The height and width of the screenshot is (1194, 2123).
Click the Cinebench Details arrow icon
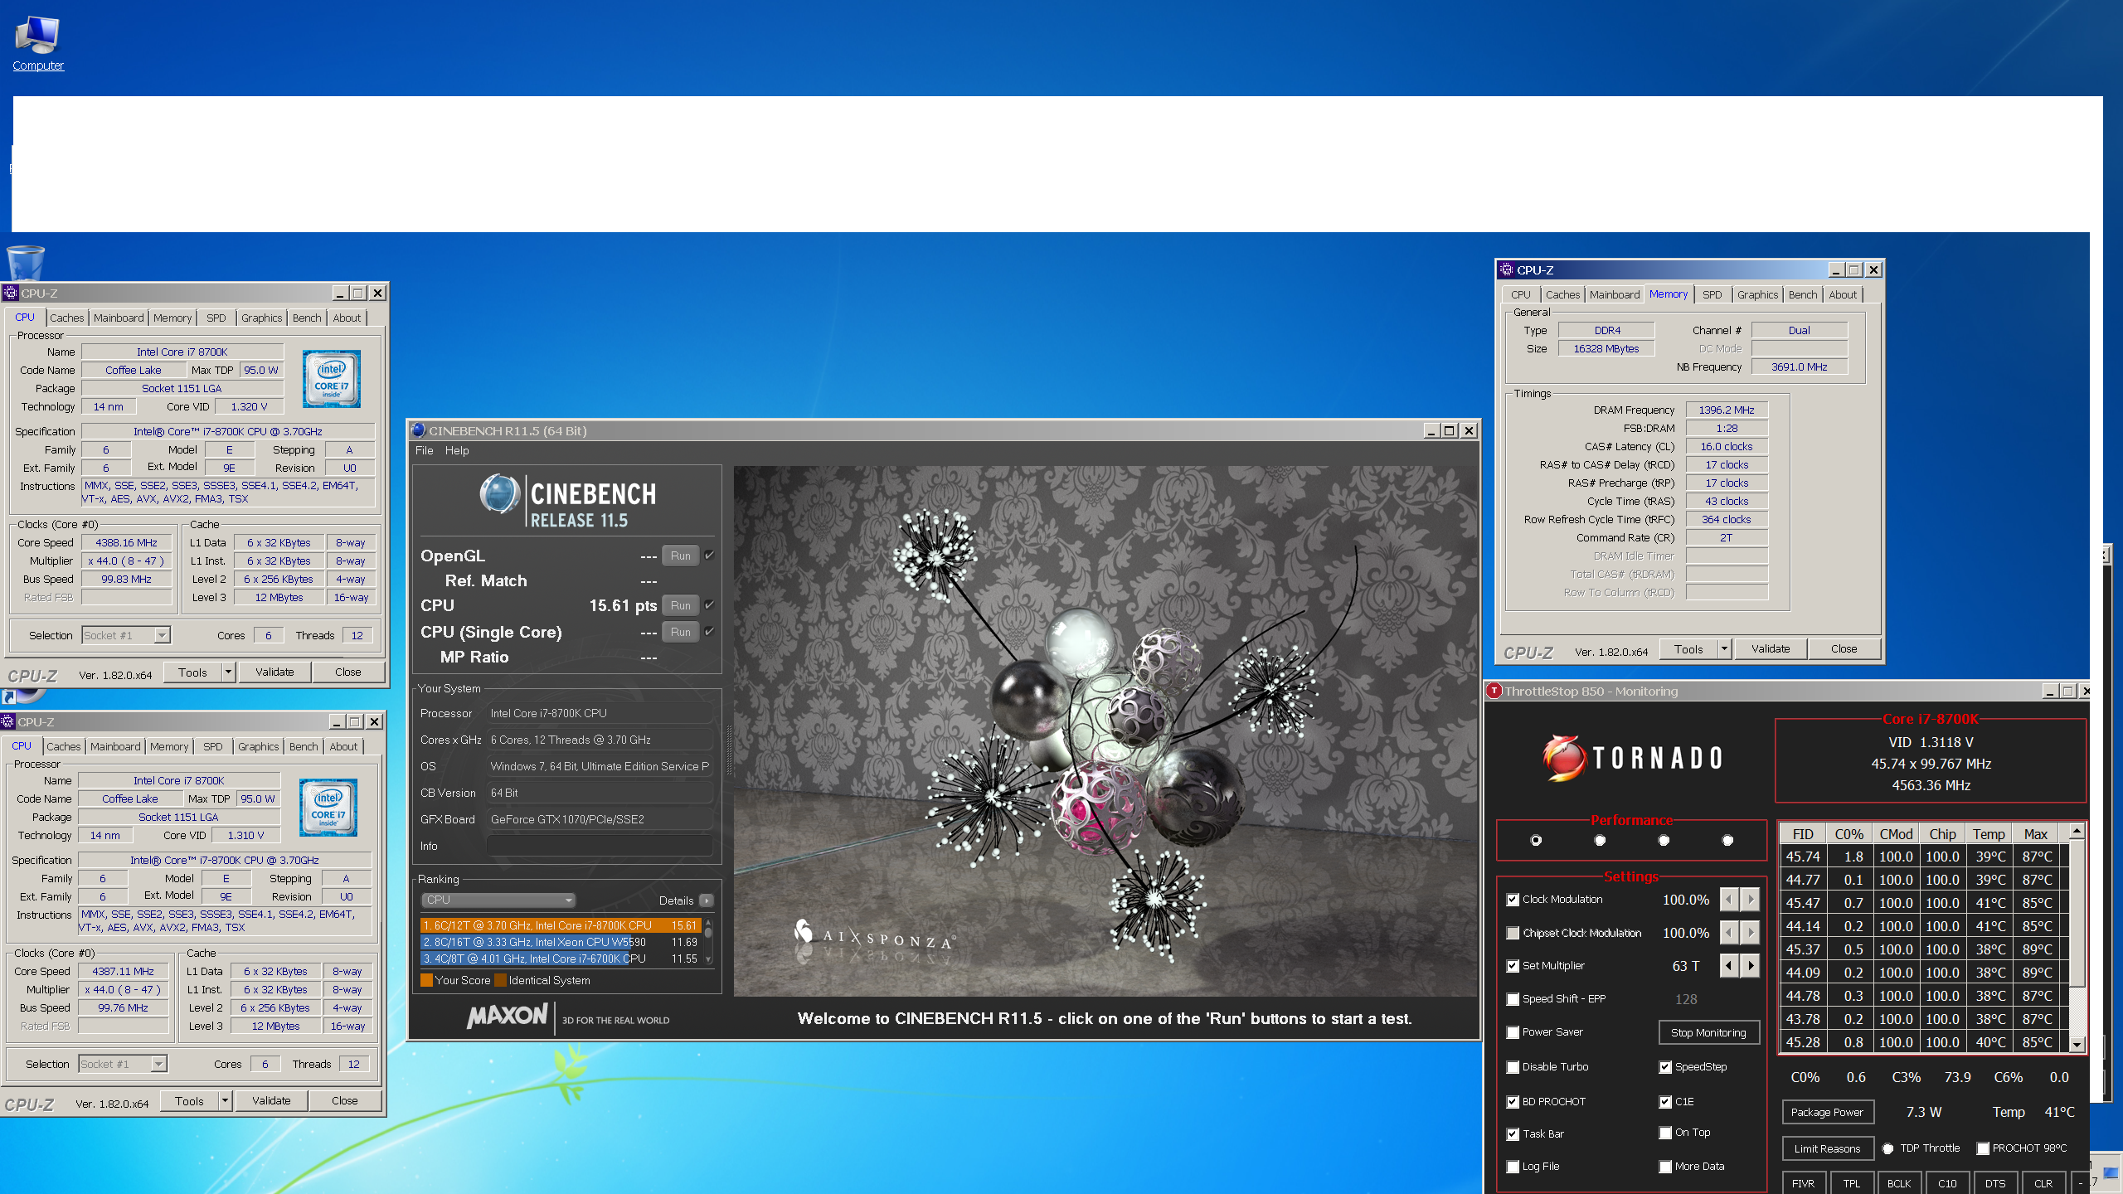click(x=706, y=900)
